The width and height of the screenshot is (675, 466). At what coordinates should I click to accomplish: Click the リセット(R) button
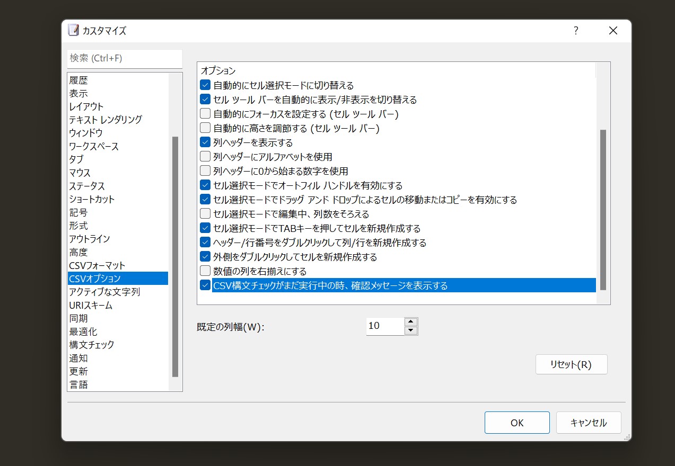tap(571, 364)
